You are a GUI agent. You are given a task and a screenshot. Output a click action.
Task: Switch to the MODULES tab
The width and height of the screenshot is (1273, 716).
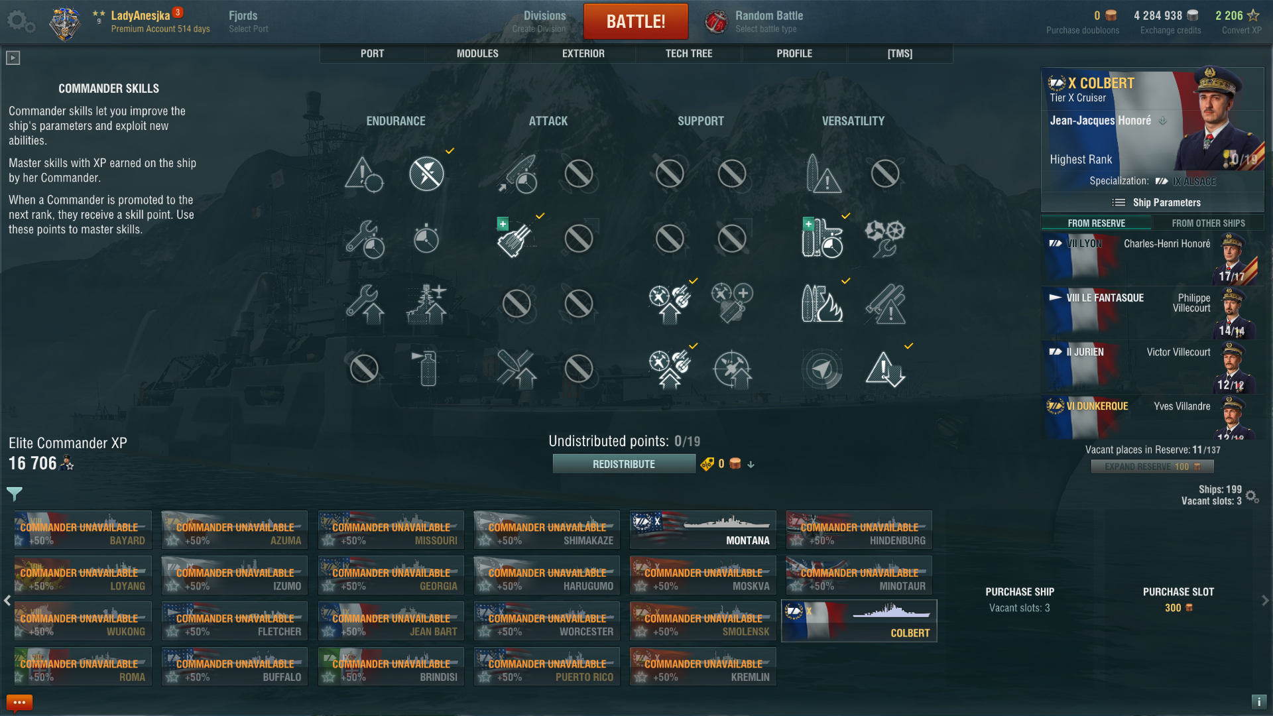click(x=477, y=54)
